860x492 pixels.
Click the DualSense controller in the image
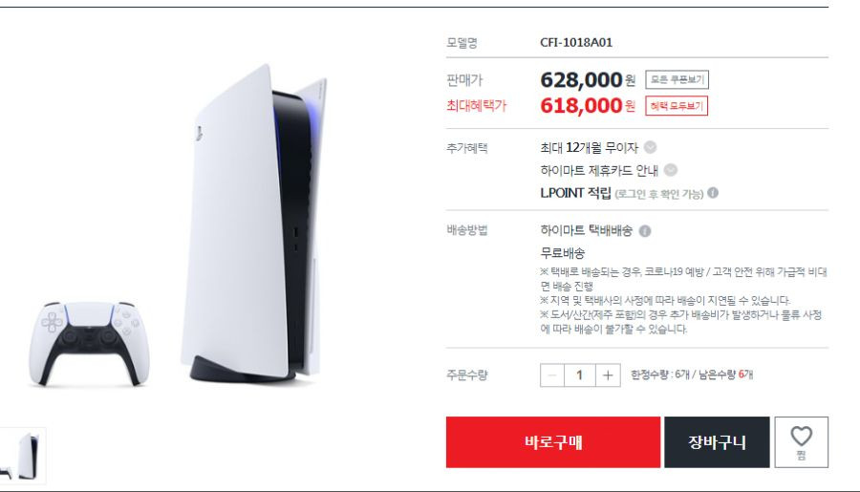[89, 343]
